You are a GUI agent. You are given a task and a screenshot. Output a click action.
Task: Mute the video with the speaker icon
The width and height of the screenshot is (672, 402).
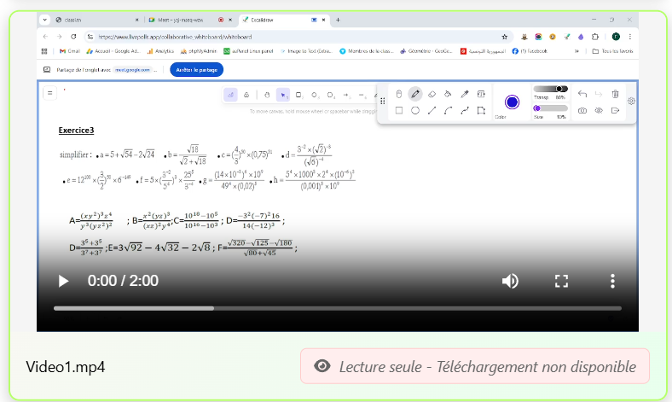click(510, 281)
